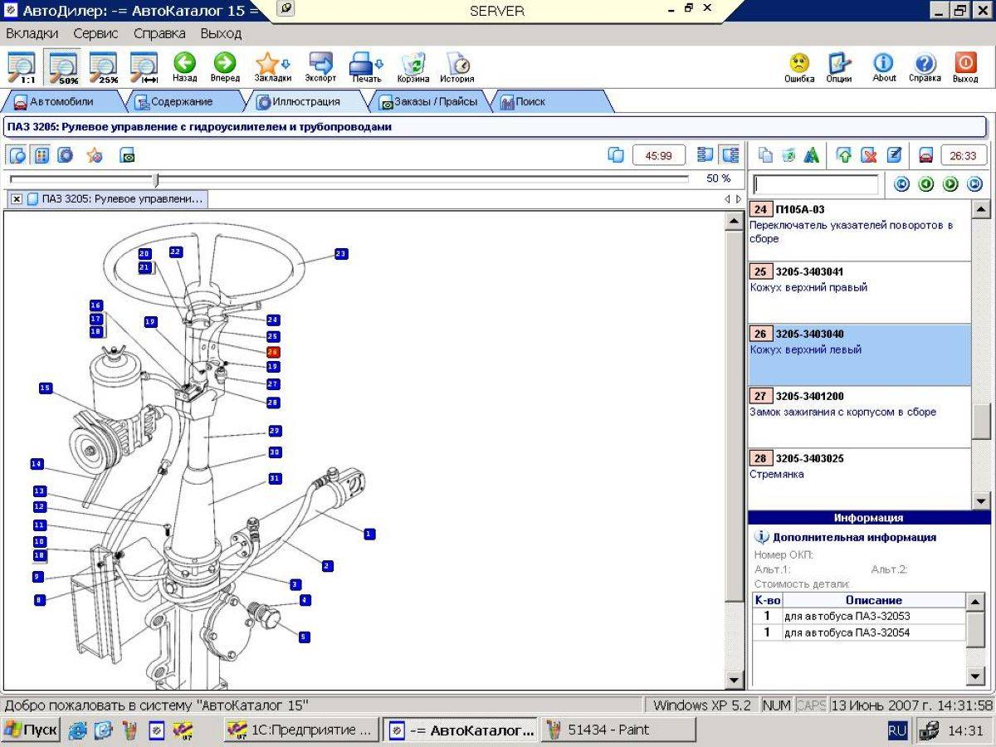Screen dimensions: 996x747
Task: Open the Пуск start menu
Action: coord(32,730)
